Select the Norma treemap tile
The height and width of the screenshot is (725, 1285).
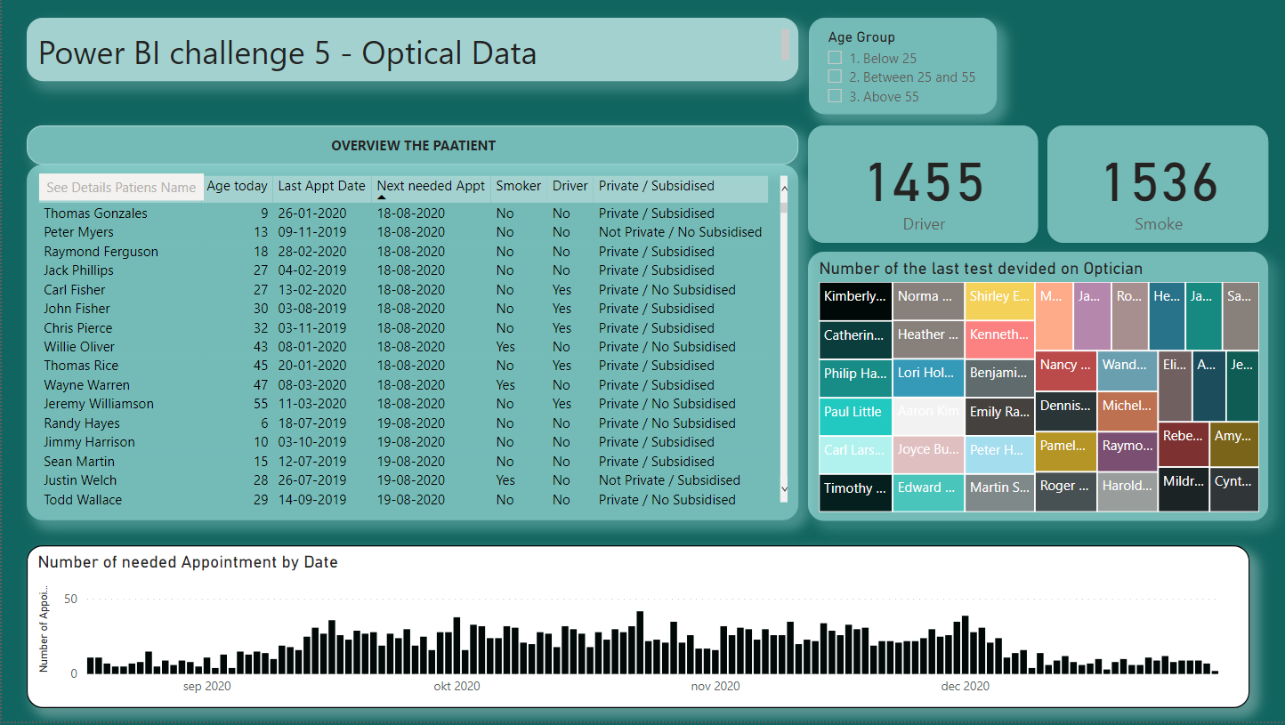(x=928, y=302)
